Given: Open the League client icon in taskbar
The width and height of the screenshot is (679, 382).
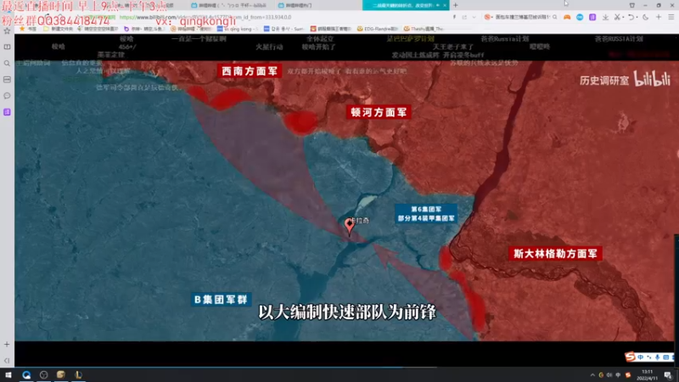Looking at the screenshot, I should 78,374.
